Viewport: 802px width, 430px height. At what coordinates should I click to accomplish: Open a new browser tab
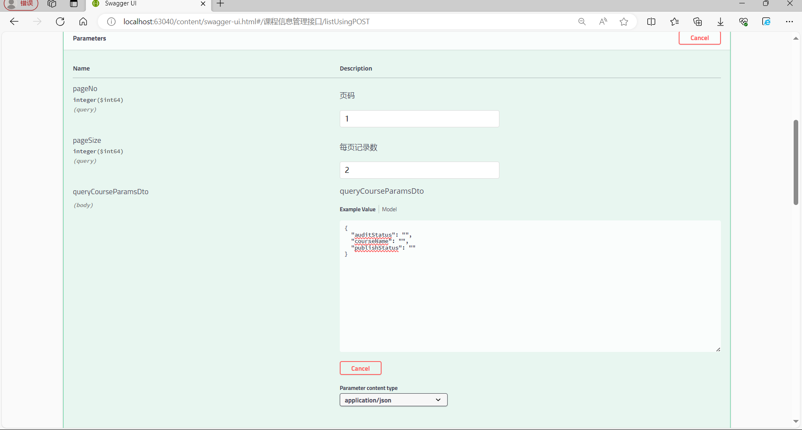(x=221, y=4)
